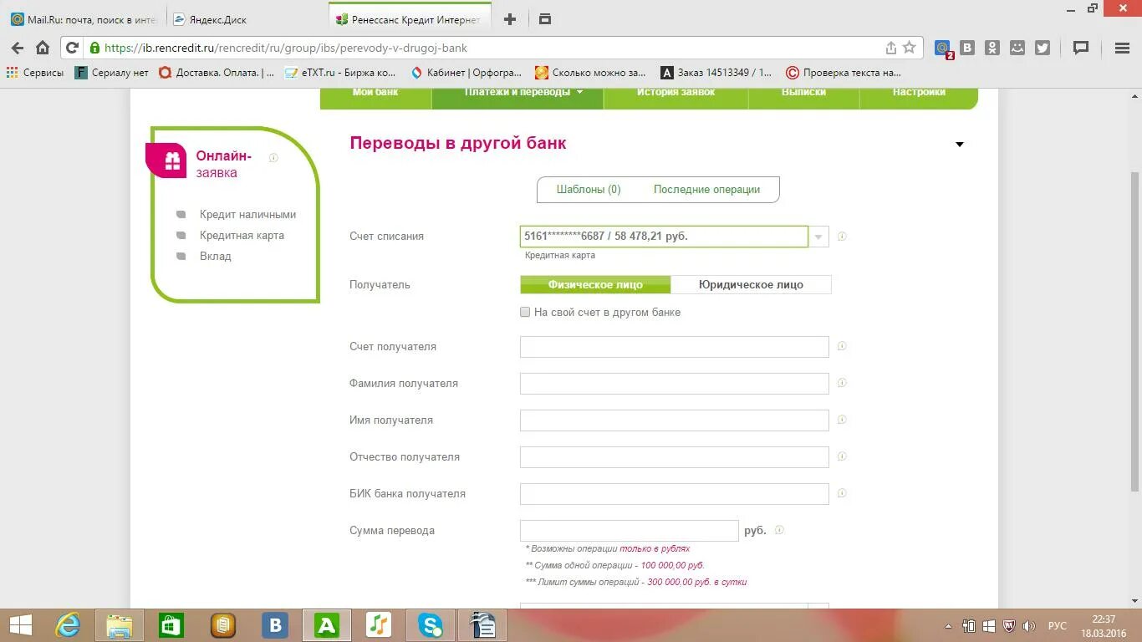The height and width of the screenshot is (642, 1142).
Task: Click info icon beside Счет получателя field
Action: tap(842, 346)
